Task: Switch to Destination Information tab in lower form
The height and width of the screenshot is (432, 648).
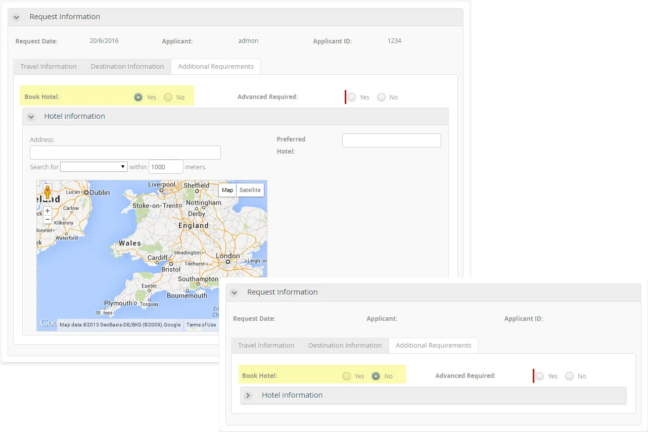Action: pyautogui.click(x=345, y=346)
